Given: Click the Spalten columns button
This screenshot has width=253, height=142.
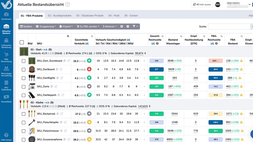Looking at the screenshot, I should 26,27.
